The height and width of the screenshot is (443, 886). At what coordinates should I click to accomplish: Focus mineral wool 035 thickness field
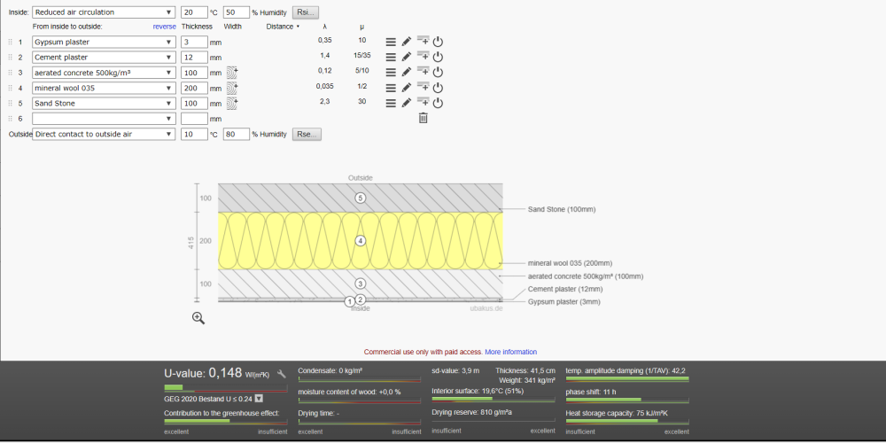tap(194, 88)
